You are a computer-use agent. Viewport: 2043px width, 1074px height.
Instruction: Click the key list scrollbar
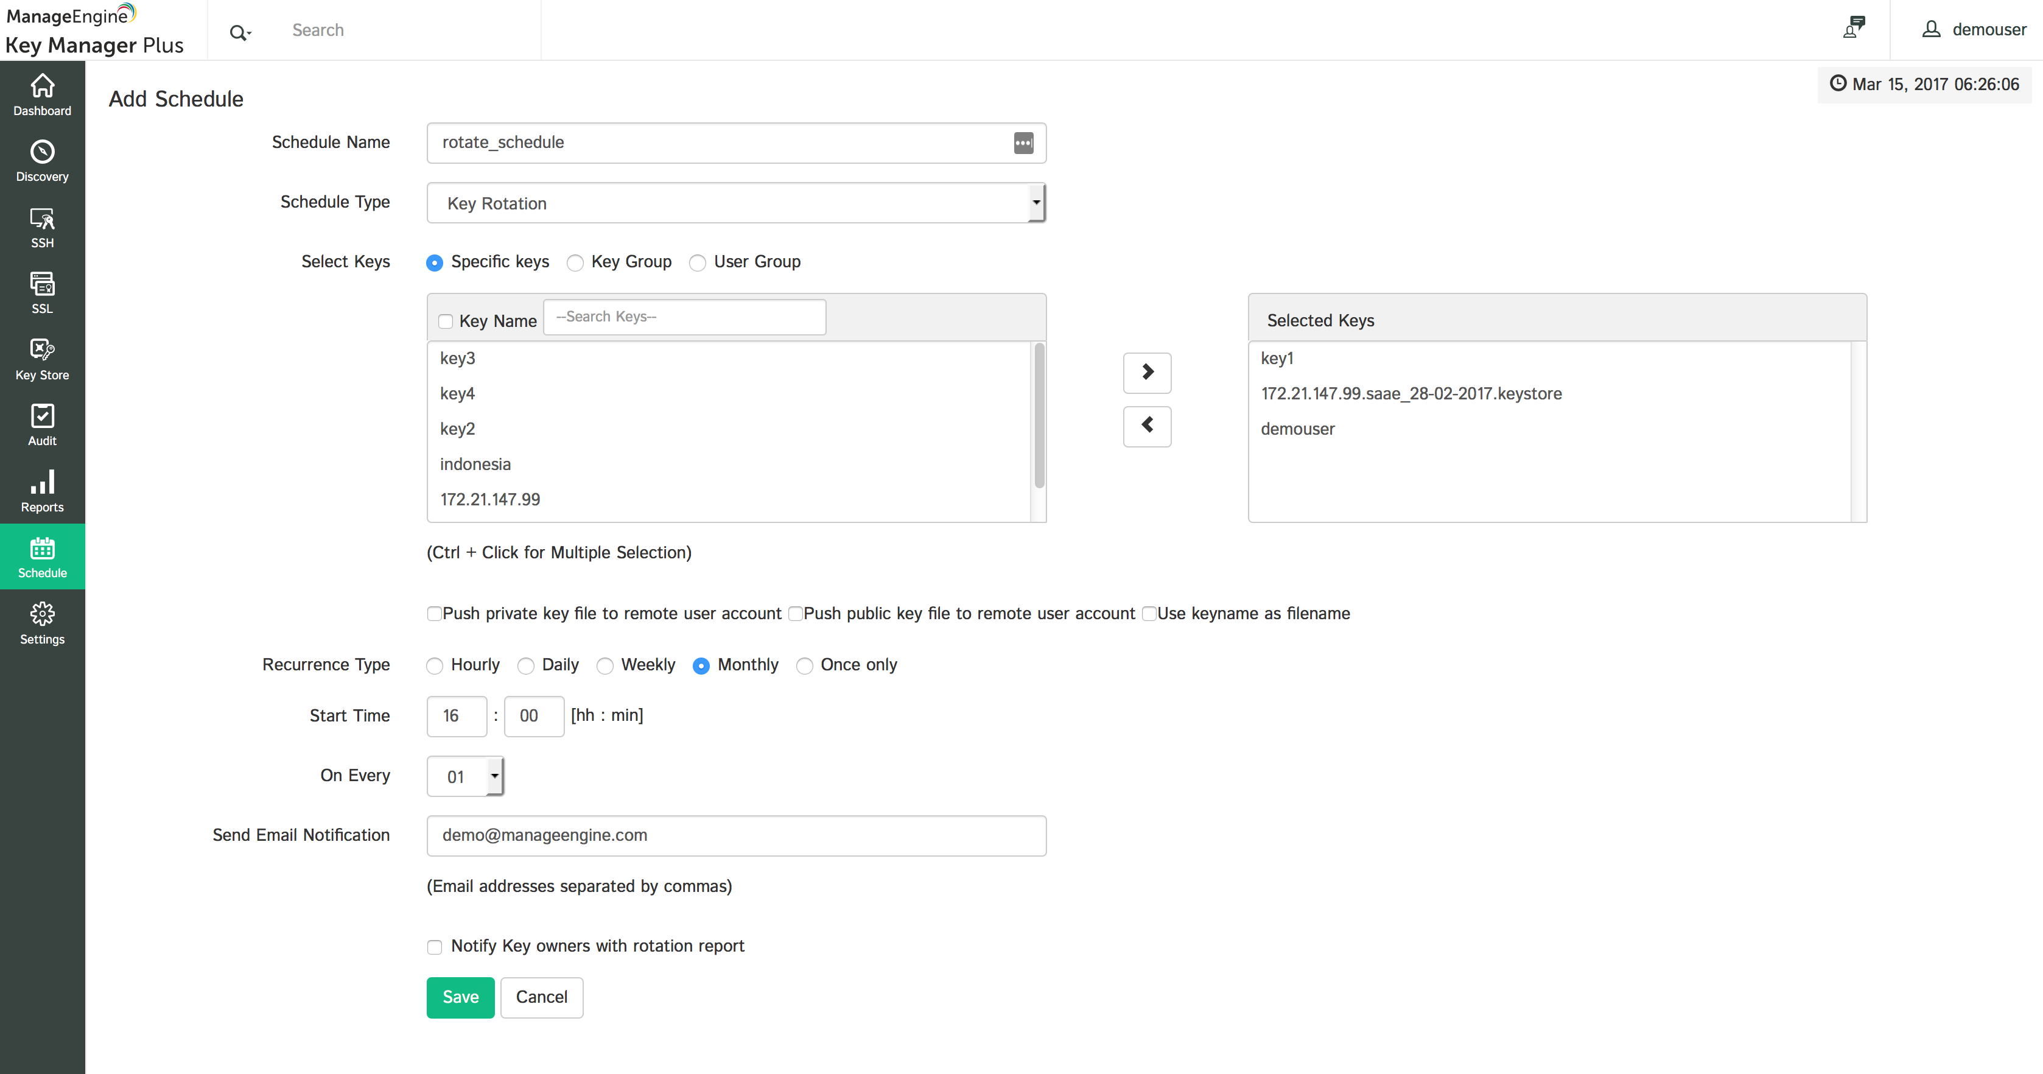click(x=1039, y=416)
